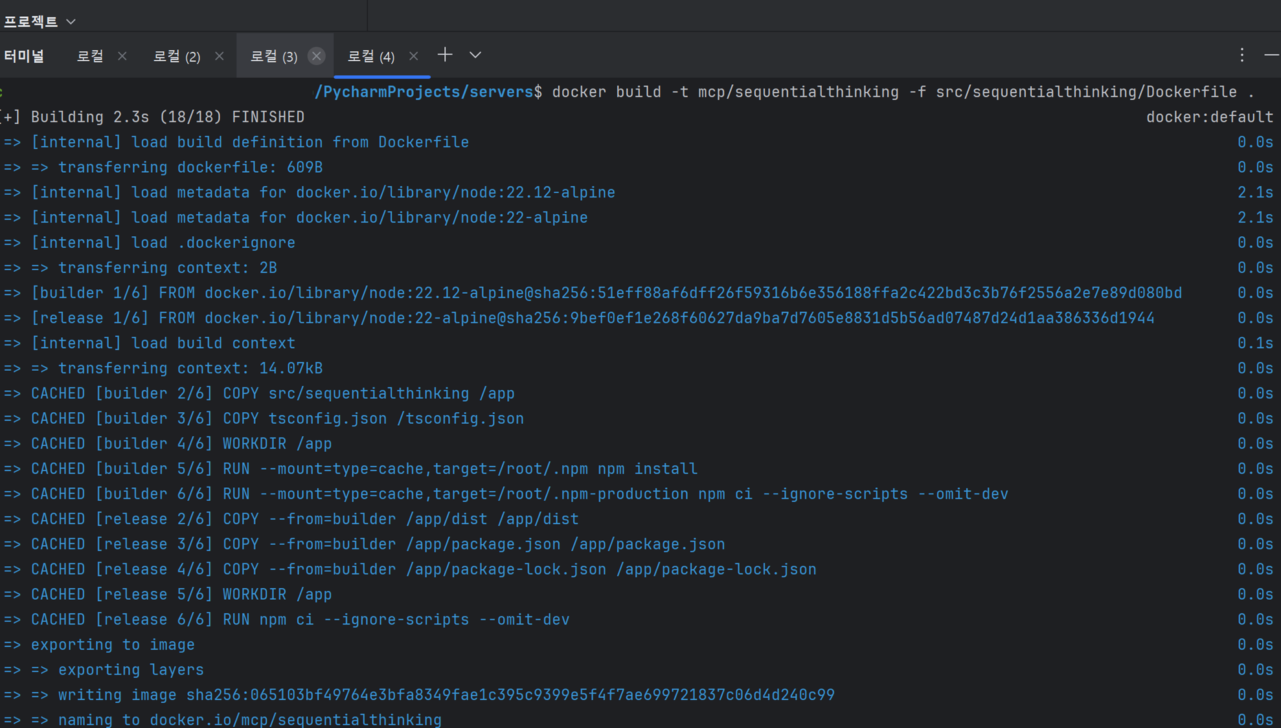Click the docker build command text
Image resolution: width=1281 pixels, height=728 pixels.
click(x=903, y=92)
